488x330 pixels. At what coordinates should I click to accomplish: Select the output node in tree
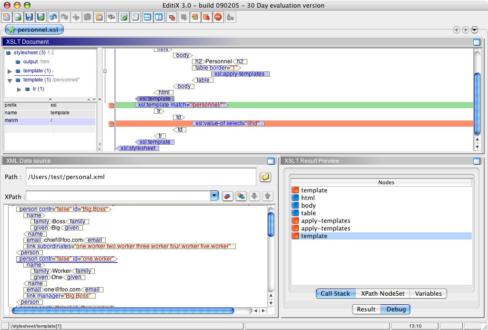point(30,61)
